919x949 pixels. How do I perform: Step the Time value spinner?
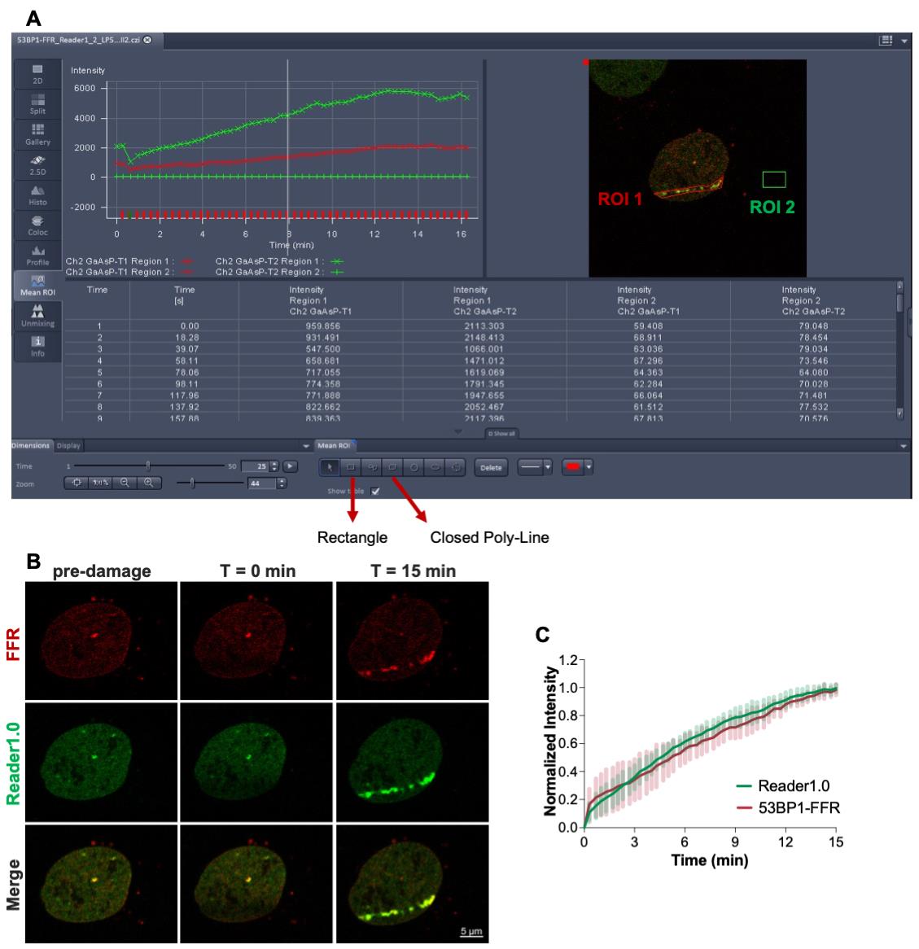click(x=274, y=466)
